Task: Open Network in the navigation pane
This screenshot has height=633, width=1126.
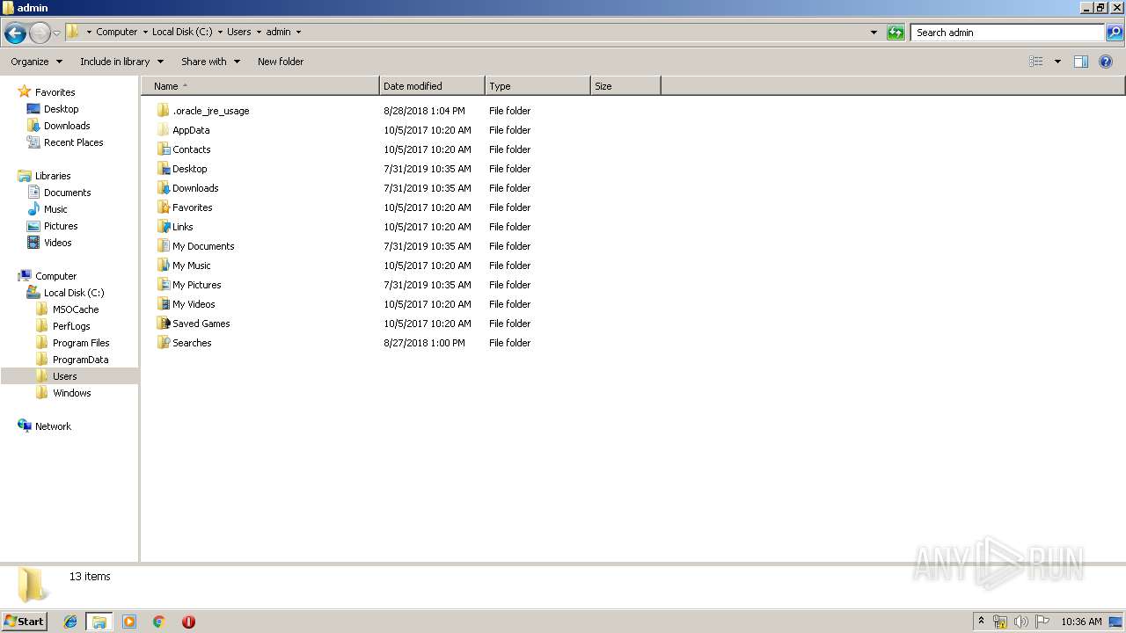Action: [x=53, y=426]
